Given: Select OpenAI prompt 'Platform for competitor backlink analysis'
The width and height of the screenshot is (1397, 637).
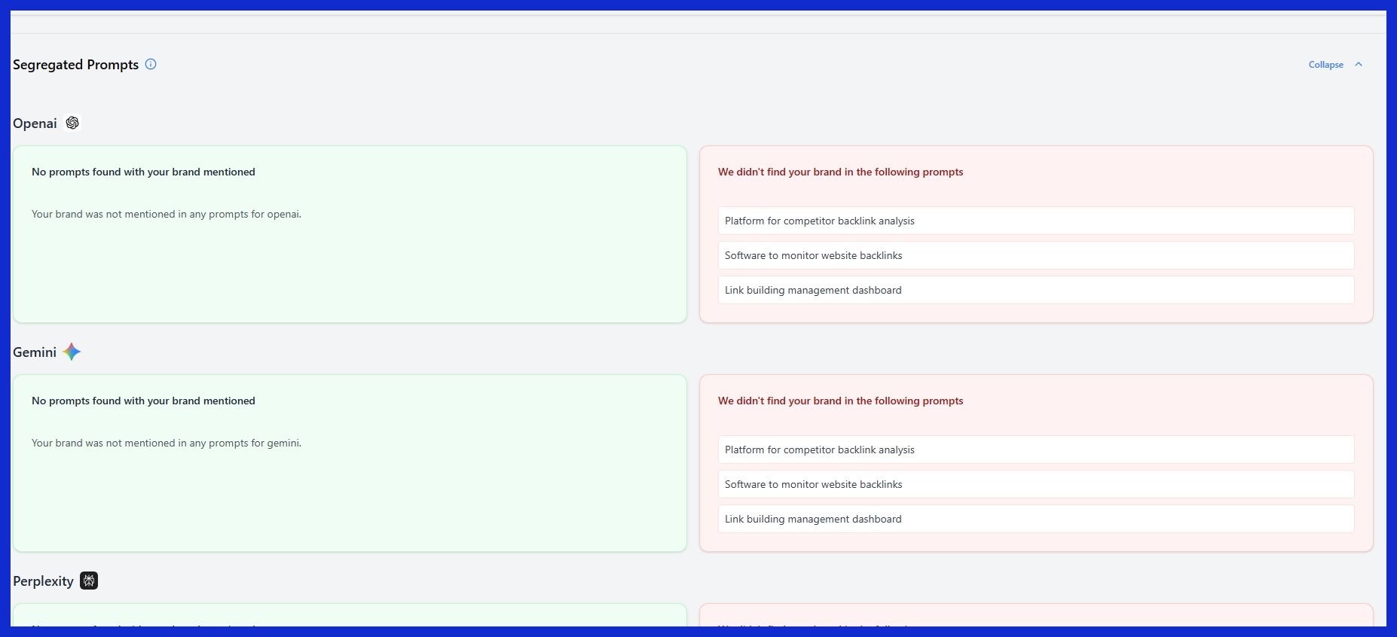Looking at the screenshot, I should (x=1036, y=221).
